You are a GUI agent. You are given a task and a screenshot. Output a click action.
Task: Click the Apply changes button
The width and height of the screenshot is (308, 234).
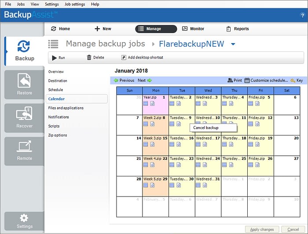pos(262,229)
